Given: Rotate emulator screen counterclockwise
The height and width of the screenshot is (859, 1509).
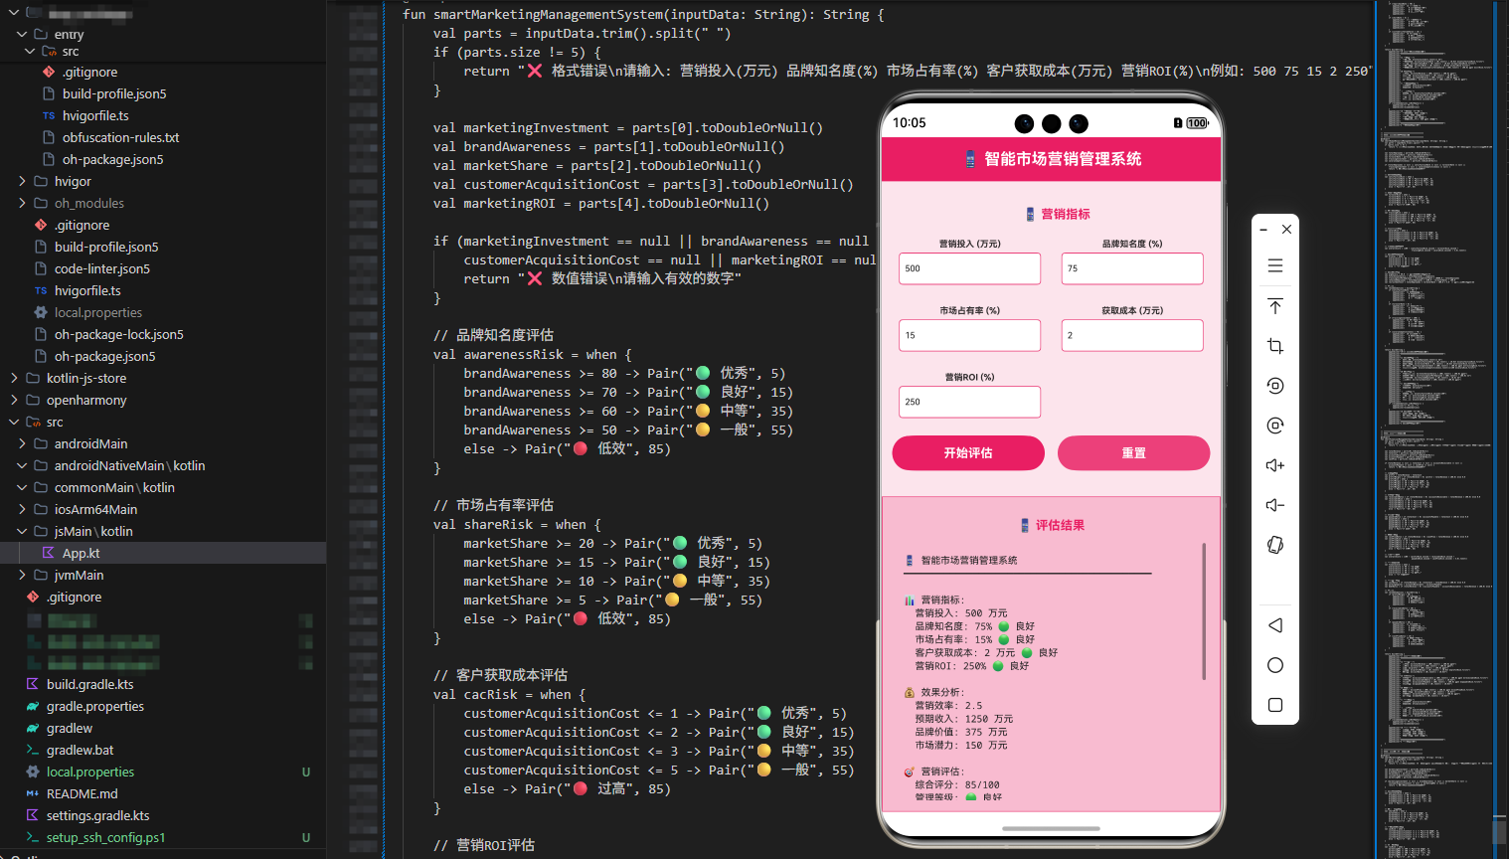Looking at the screenshot, I should [x=1275, y=386].
